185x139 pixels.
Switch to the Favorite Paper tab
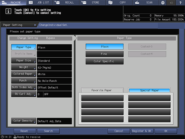[x=102, y=90]
